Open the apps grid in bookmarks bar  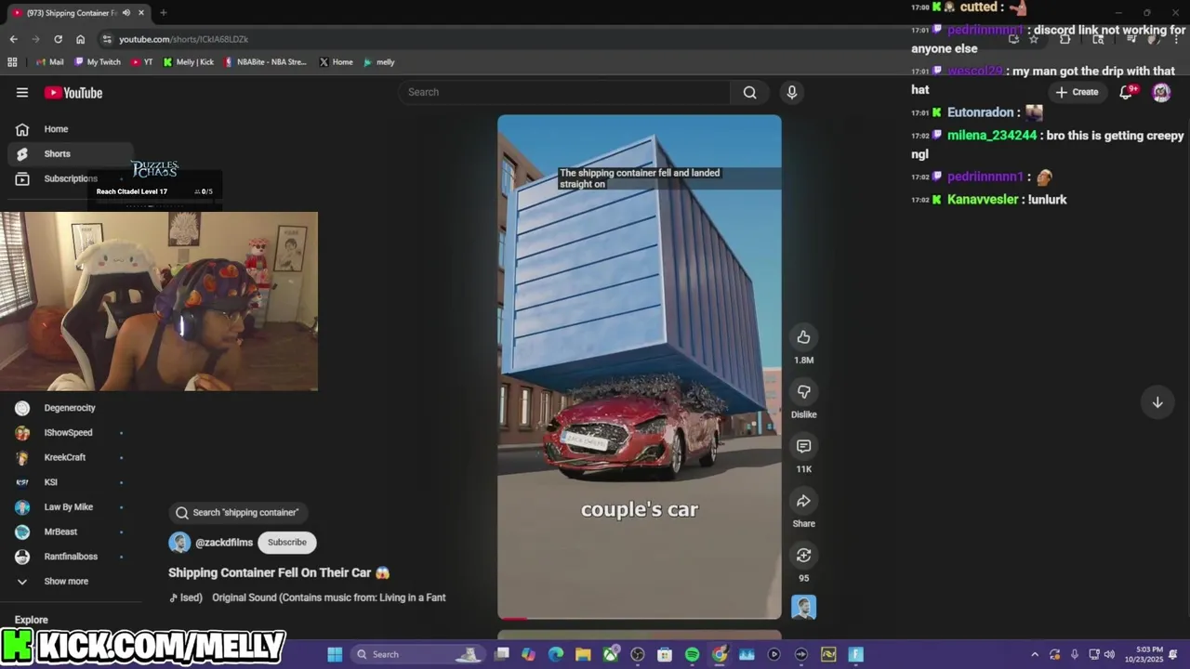12,62
